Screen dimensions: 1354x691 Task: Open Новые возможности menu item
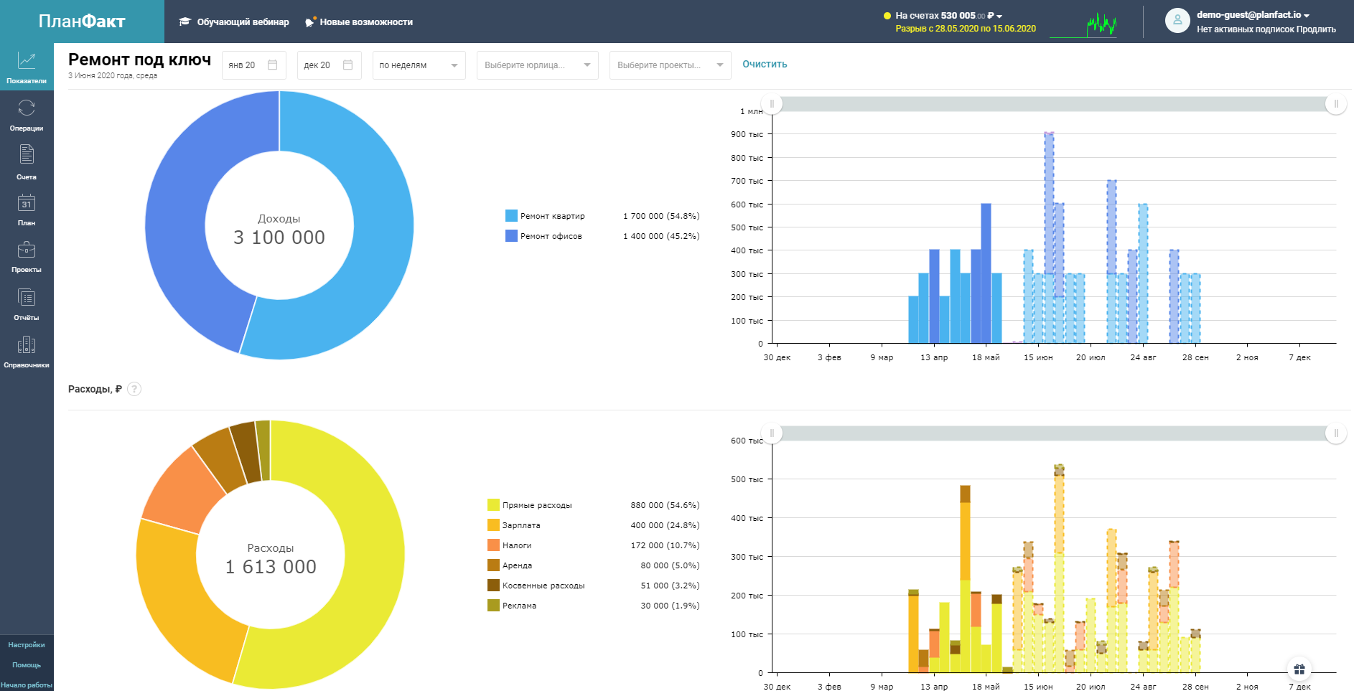(x=359, y=22)
